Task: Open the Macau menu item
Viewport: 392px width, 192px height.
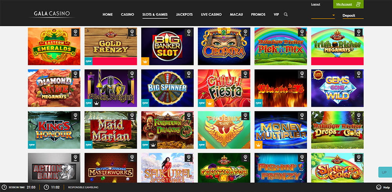Action: coord(236,14)
